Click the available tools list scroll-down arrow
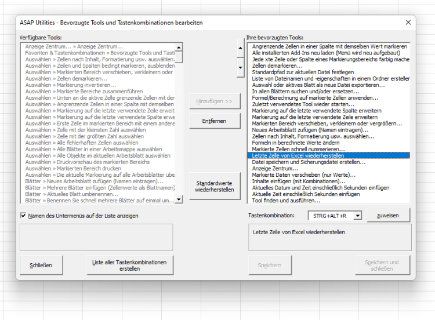Screen dimensions: 435x320 (x=179, y=199)
